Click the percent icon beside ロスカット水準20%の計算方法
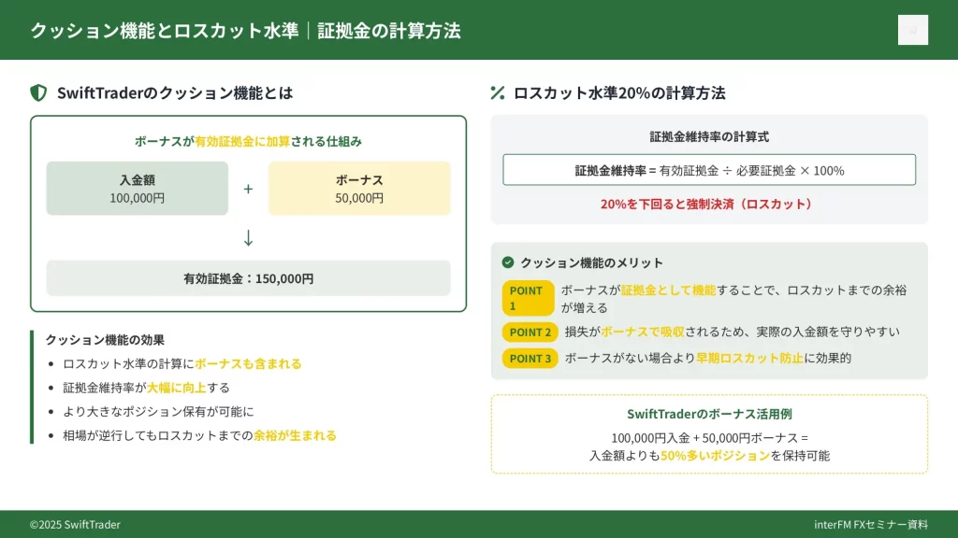 coord(498,92)
